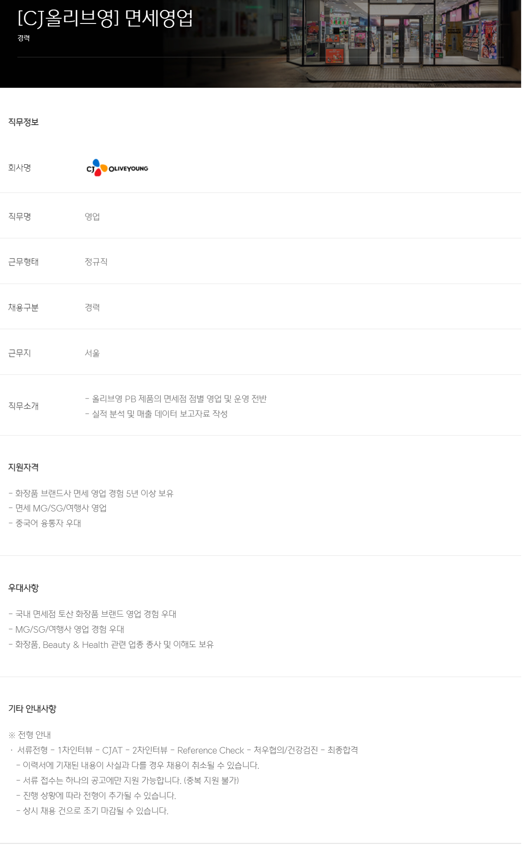Click the 경력 value in 채용구분 row
Viewport: 522px width, 850px height.
(x=92, y=307)
